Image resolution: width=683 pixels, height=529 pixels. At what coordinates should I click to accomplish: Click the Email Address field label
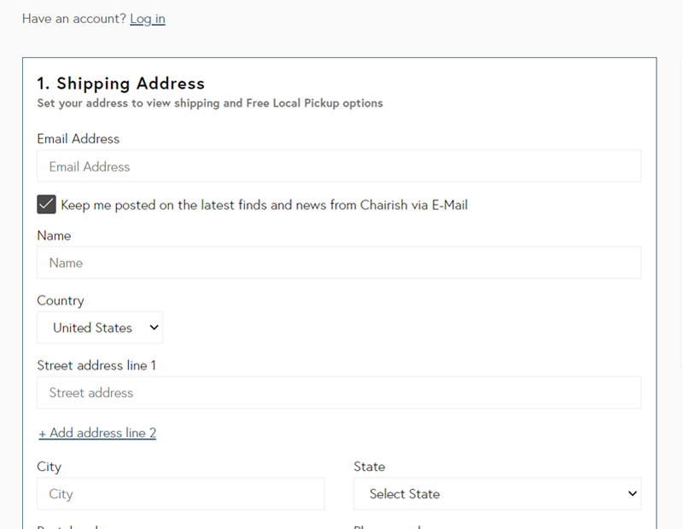pos(79,138)
